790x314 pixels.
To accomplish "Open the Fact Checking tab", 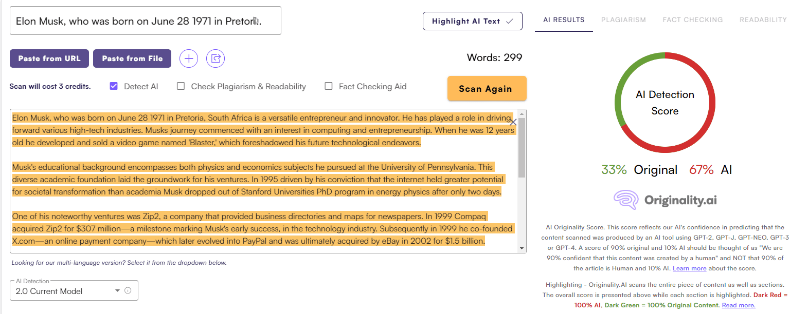I will [x=692, y=20].
